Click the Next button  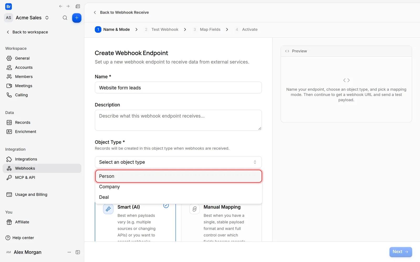[401, 252]
